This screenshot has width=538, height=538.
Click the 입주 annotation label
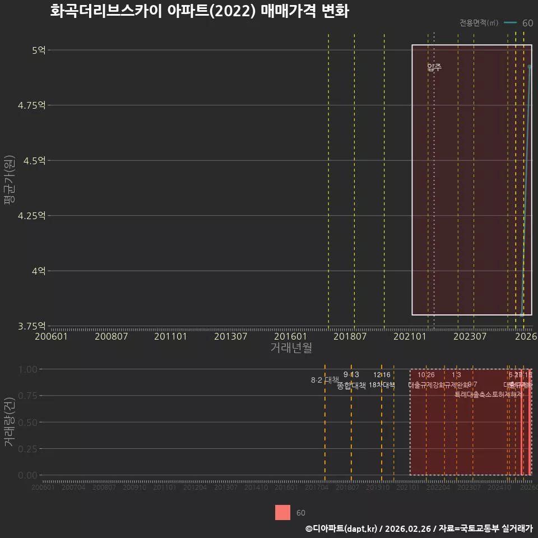pyautogui.click(x=434, y=67)
